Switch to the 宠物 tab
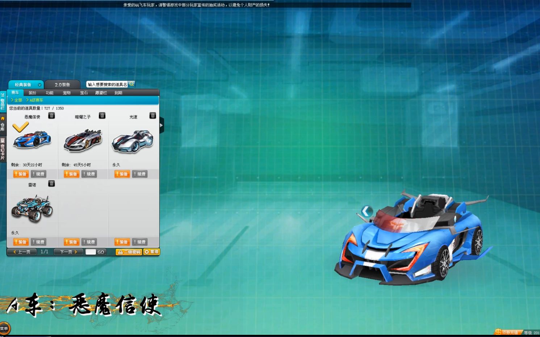This screenshot has width=540, height=337. coord(67,93)
